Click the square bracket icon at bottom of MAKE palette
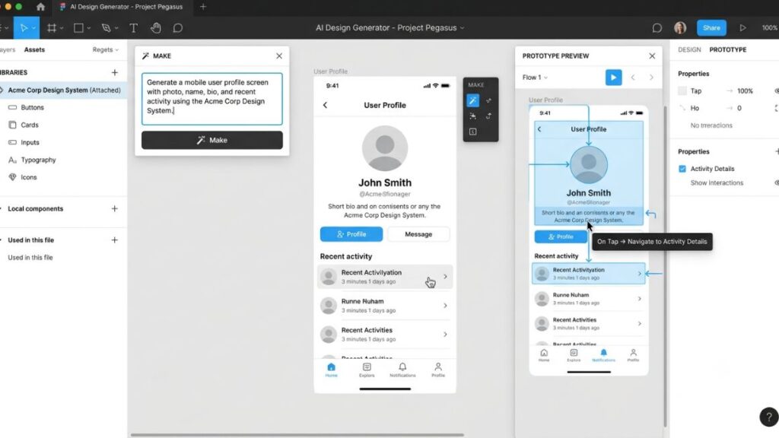Viewport: 779px width, 438px height. [x=473, y=132]
